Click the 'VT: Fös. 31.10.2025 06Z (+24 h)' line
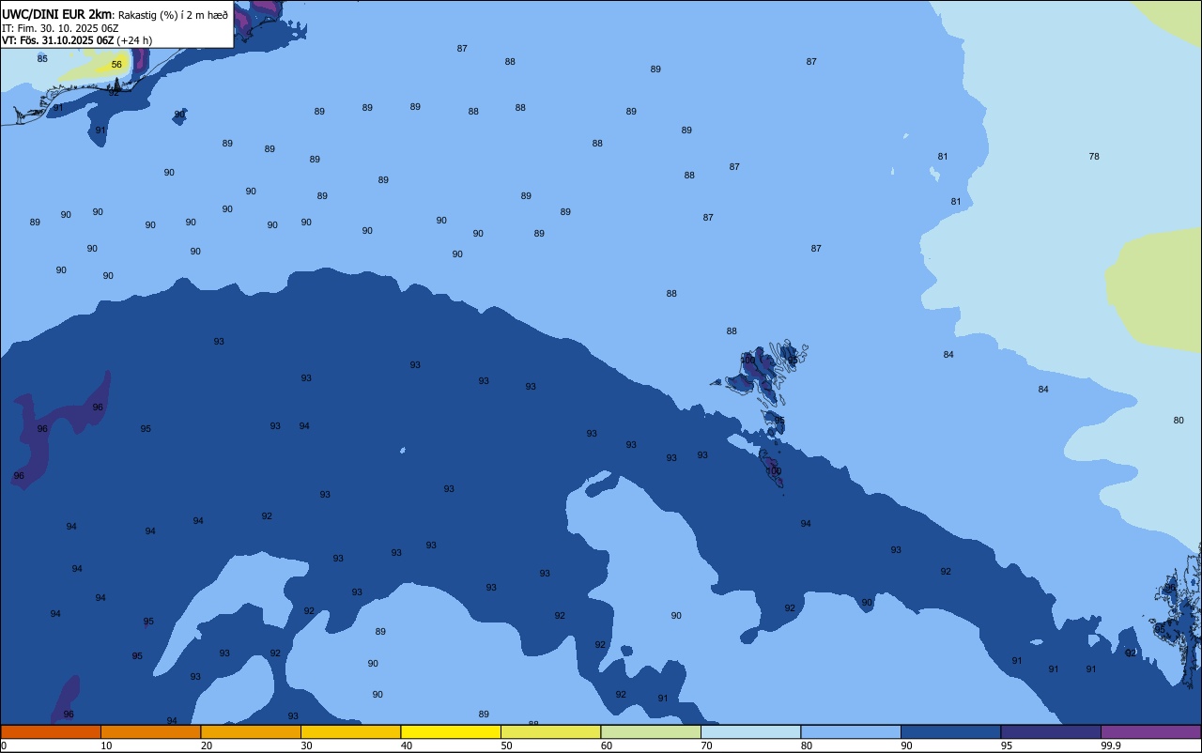This screenshot has width=1202, height=753. coord(77,40)
